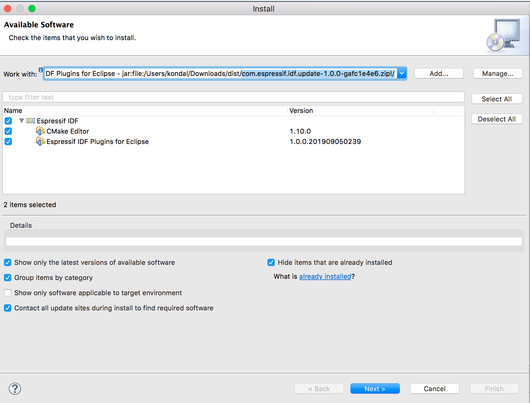Select the CMake Editor row text
530x403 pixels.
[x=68, y=131]
